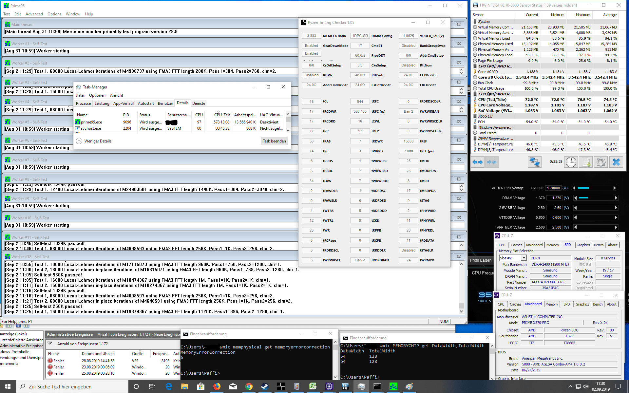Open HWiNFO remote network monitors icon
This screenshot has width=629, height=393.
point(534,162)
